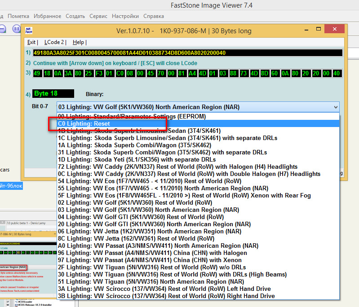Choose 1A Skoda Superb Combi/Wagon option

coord(198,145)
